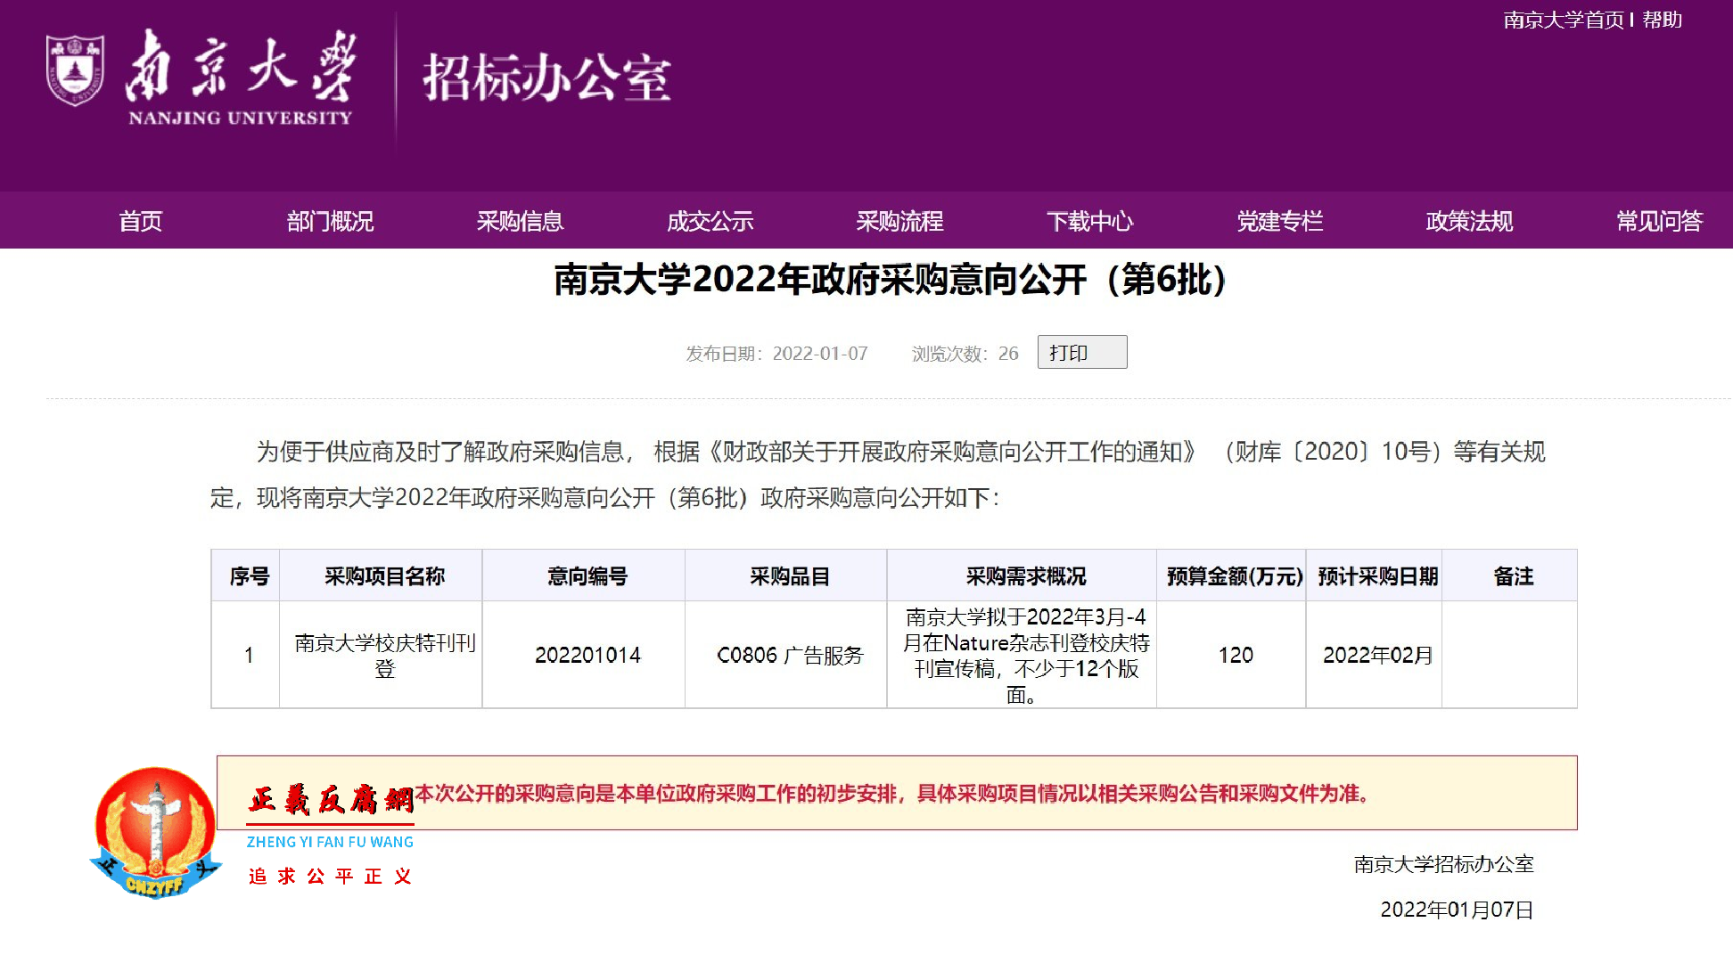Open the 政策法规 menu item

point(1467,221)
